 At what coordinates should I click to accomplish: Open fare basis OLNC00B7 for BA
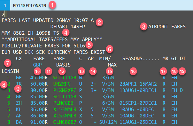tap(65, 122)
